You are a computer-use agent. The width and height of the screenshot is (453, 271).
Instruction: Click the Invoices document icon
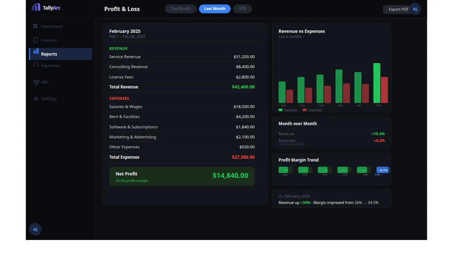pos(35,40)
